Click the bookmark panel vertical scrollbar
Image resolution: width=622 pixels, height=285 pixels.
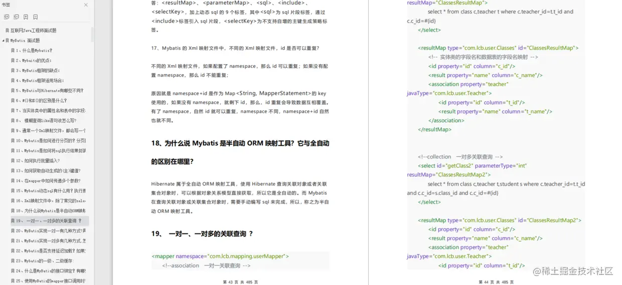[92, 34]
